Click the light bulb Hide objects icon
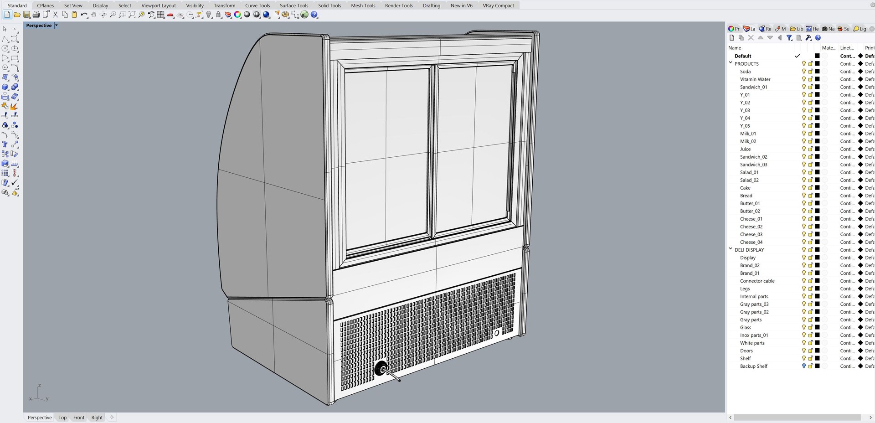This screenshot has width=875, height=423. coord(209,15)
